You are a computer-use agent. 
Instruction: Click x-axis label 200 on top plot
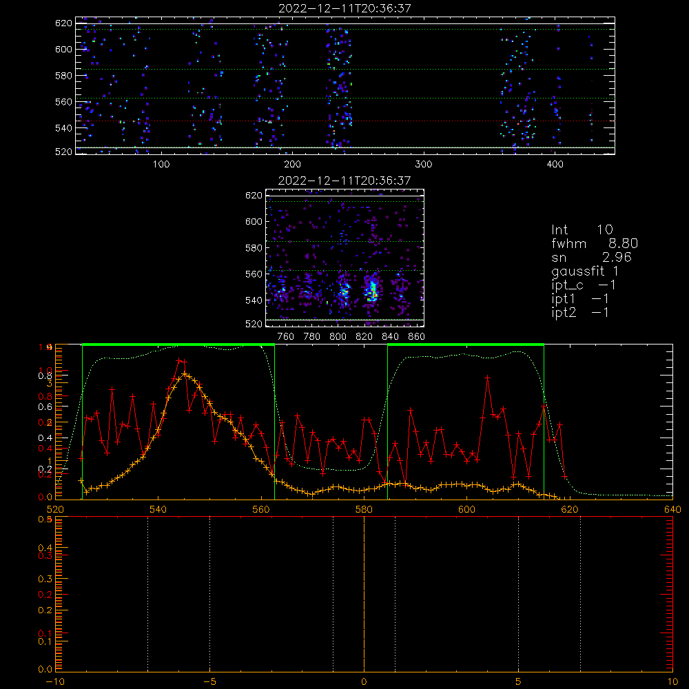click(292, 165)
